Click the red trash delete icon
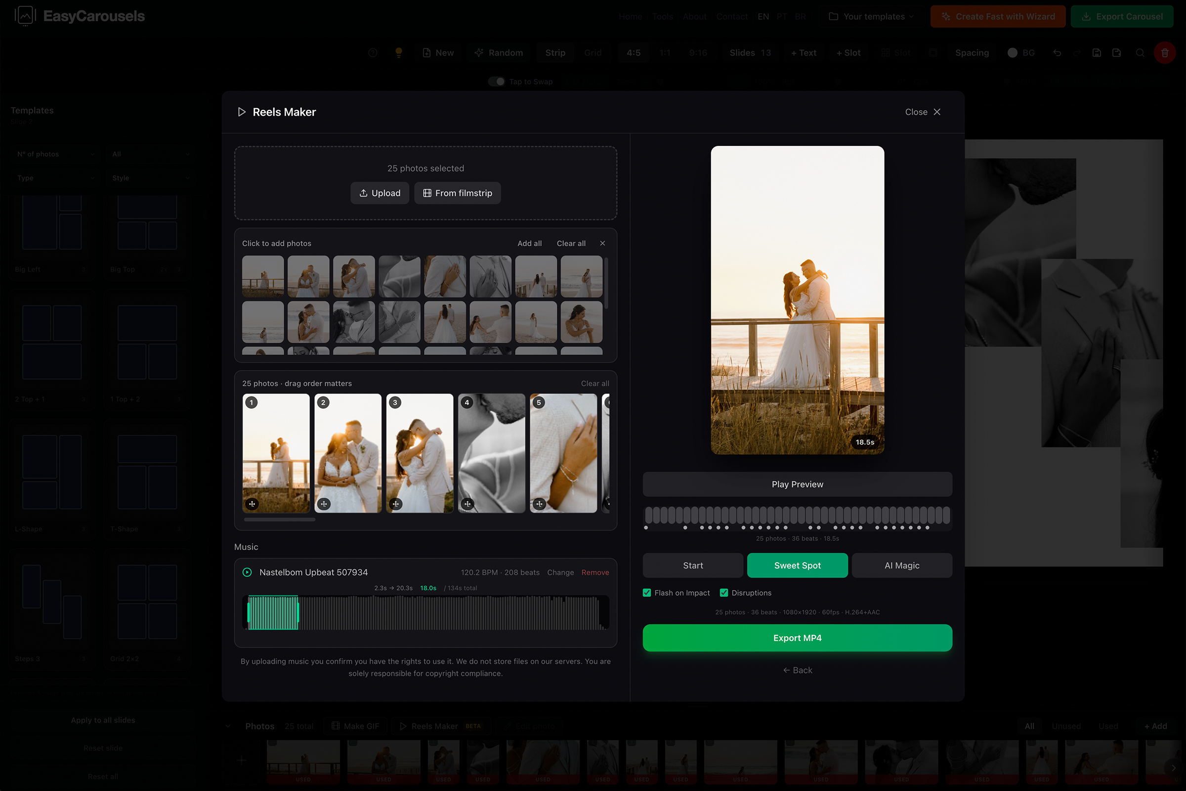Viewport: 1186px width, 791px height. click(1164, 52)
